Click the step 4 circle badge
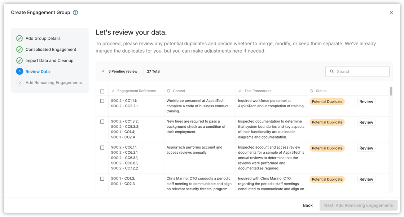This screenshot has width=404, height=217. click(19, 71)
